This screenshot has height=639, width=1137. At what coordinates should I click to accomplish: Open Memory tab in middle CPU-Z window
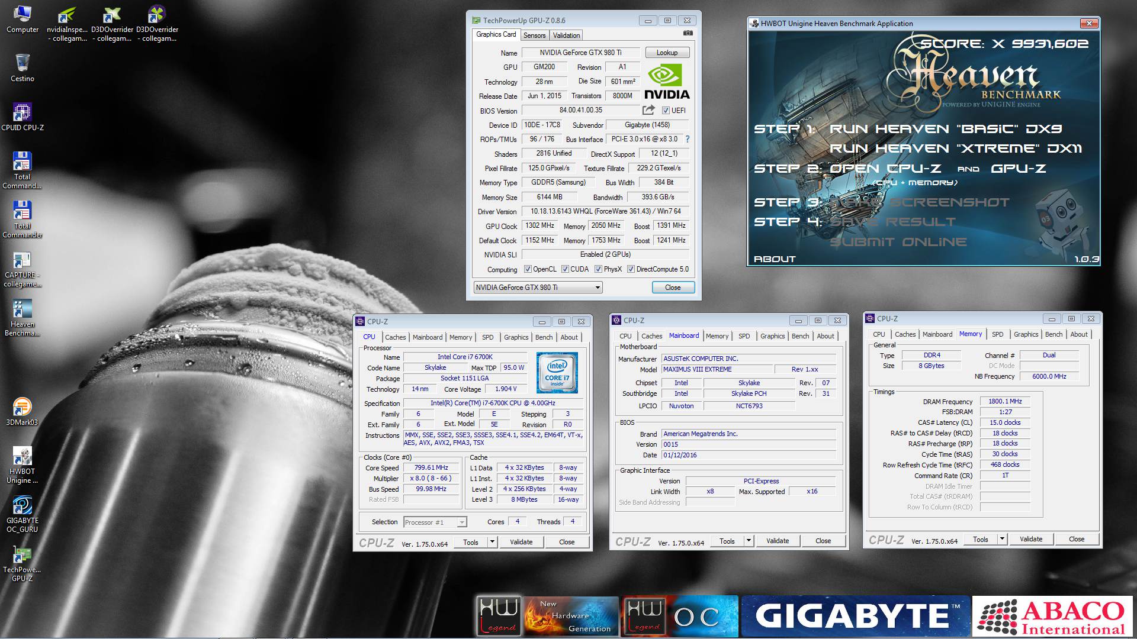(717, 336)
